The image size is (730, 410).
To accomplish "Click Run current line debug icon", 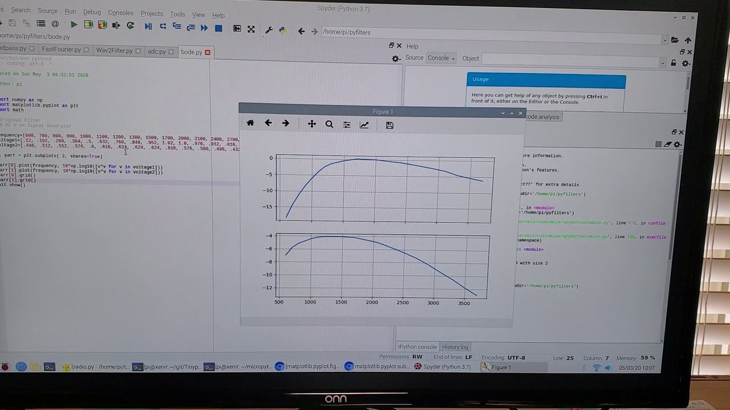I will (x=163, y=26).
